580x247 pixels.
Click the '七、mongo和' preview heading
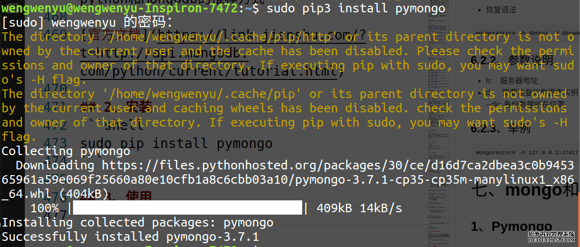point(525,190)
